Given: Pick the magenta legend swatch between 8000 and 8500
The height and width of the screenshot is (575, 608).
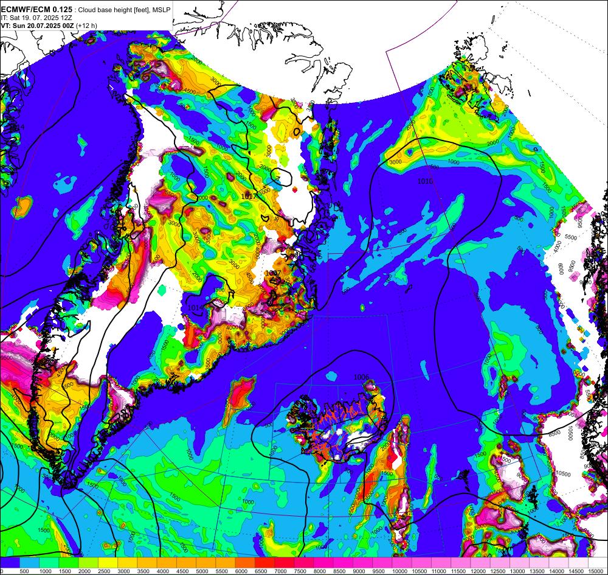Looking at the screenshot, I should pos(323,562).
